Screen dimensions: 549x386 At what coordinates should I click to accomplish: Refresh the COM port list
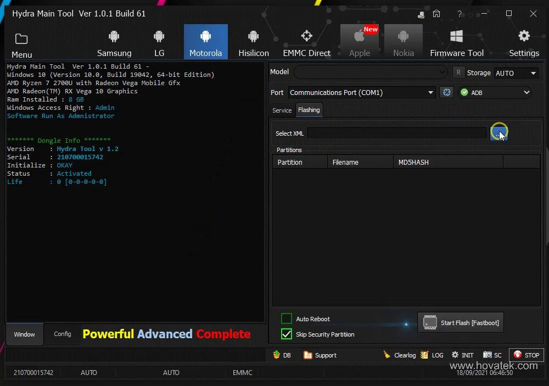click(446, 92)
